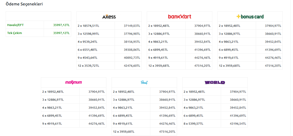Choose 6 x 6899,45TL in Paraf table

[123, 116]
